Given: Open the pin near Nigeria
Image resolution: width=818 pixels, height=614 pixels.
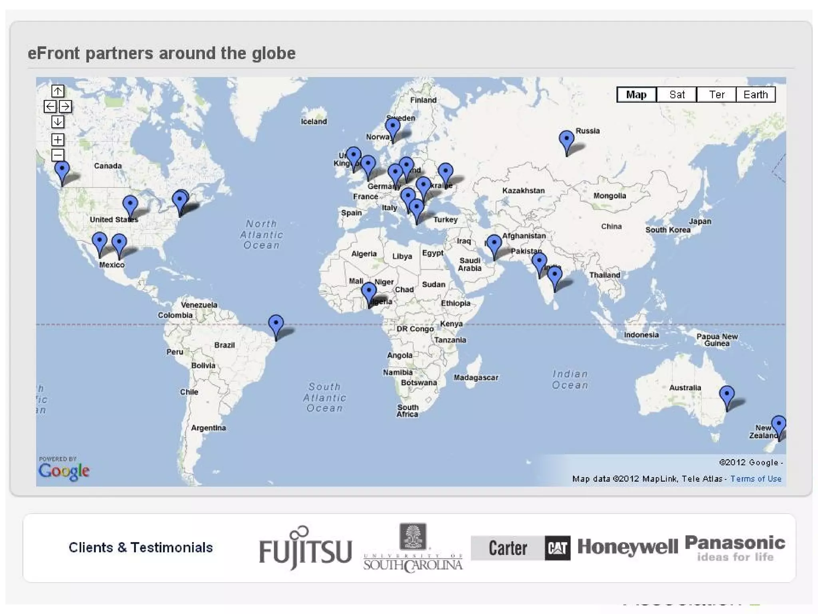Looking at the screenshot, I should tap(369, 291).
